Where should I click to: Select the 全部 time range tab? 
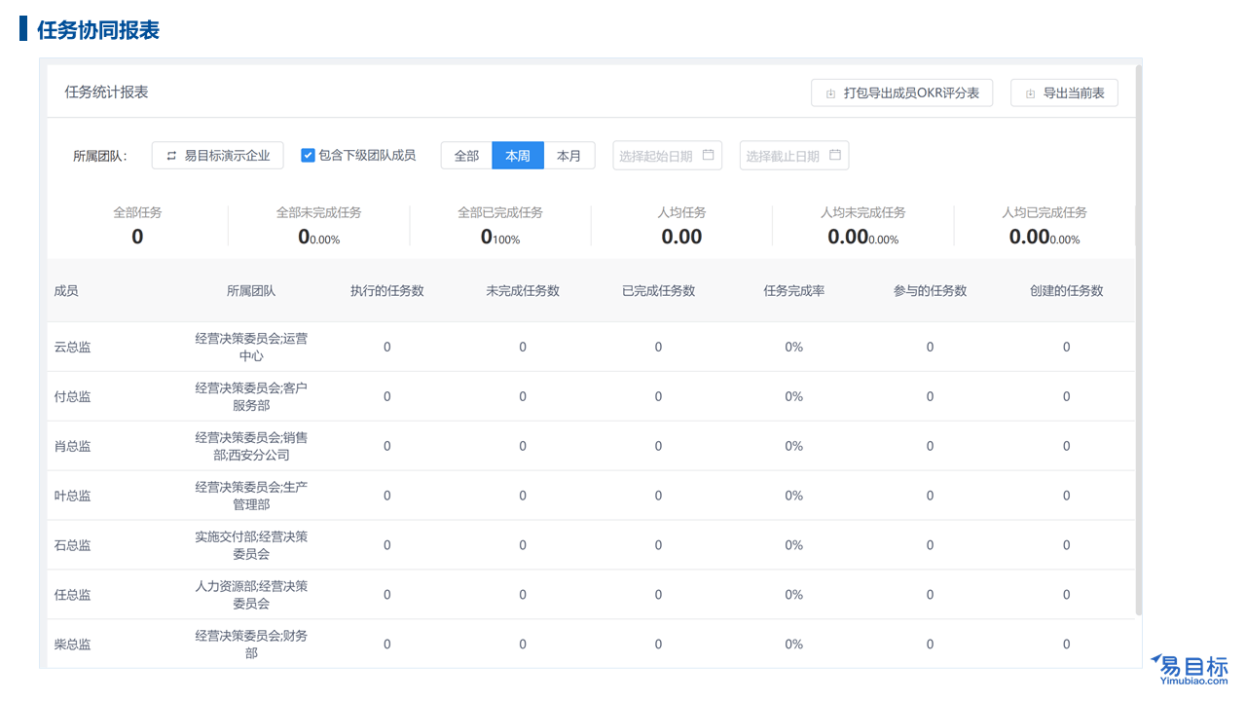pyautogui.click(x=466, y=156)
